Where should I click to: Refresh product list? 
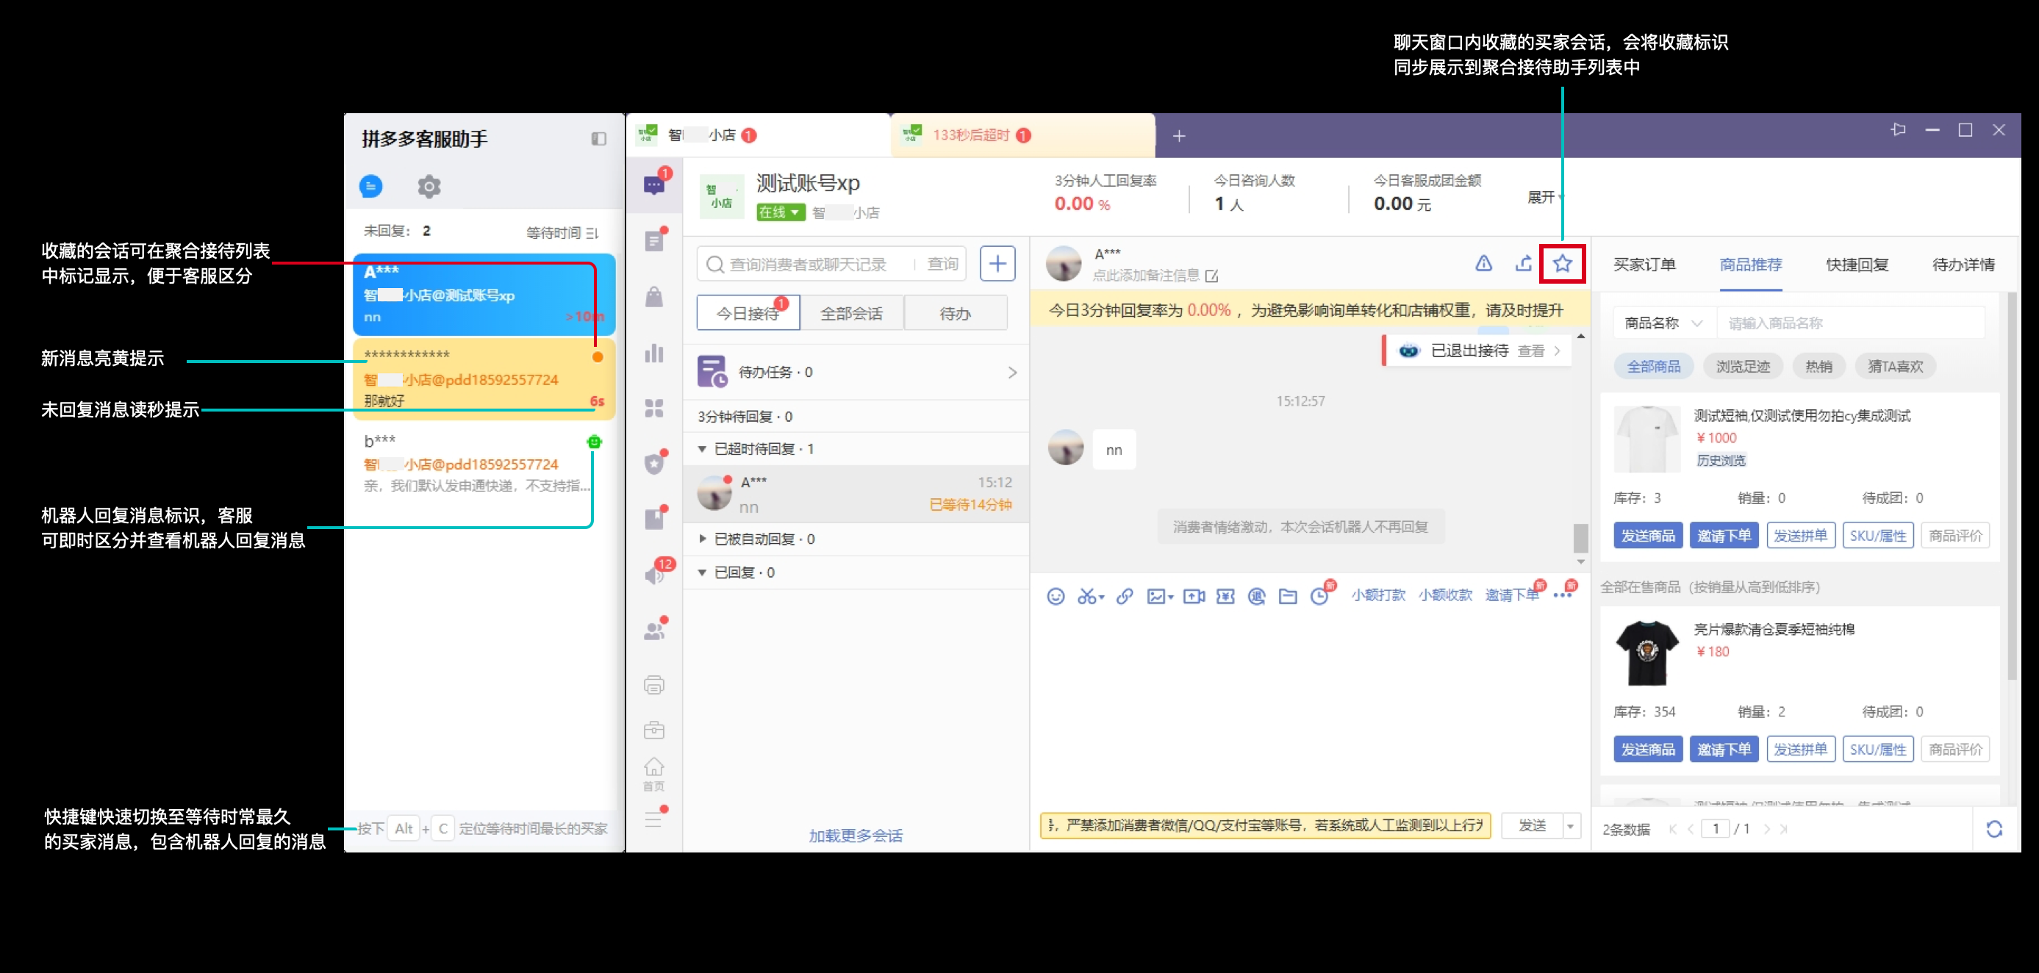[x=1994, y=829]
